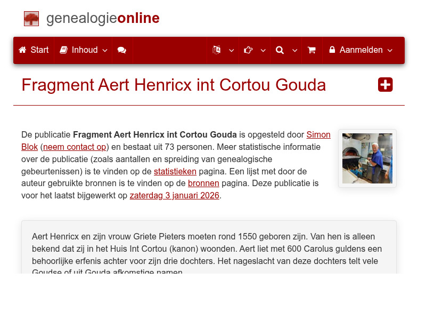426x320 pixels.
Task: Select the thumbs-up recommendation icon
Action: click(x=248, y=50)
